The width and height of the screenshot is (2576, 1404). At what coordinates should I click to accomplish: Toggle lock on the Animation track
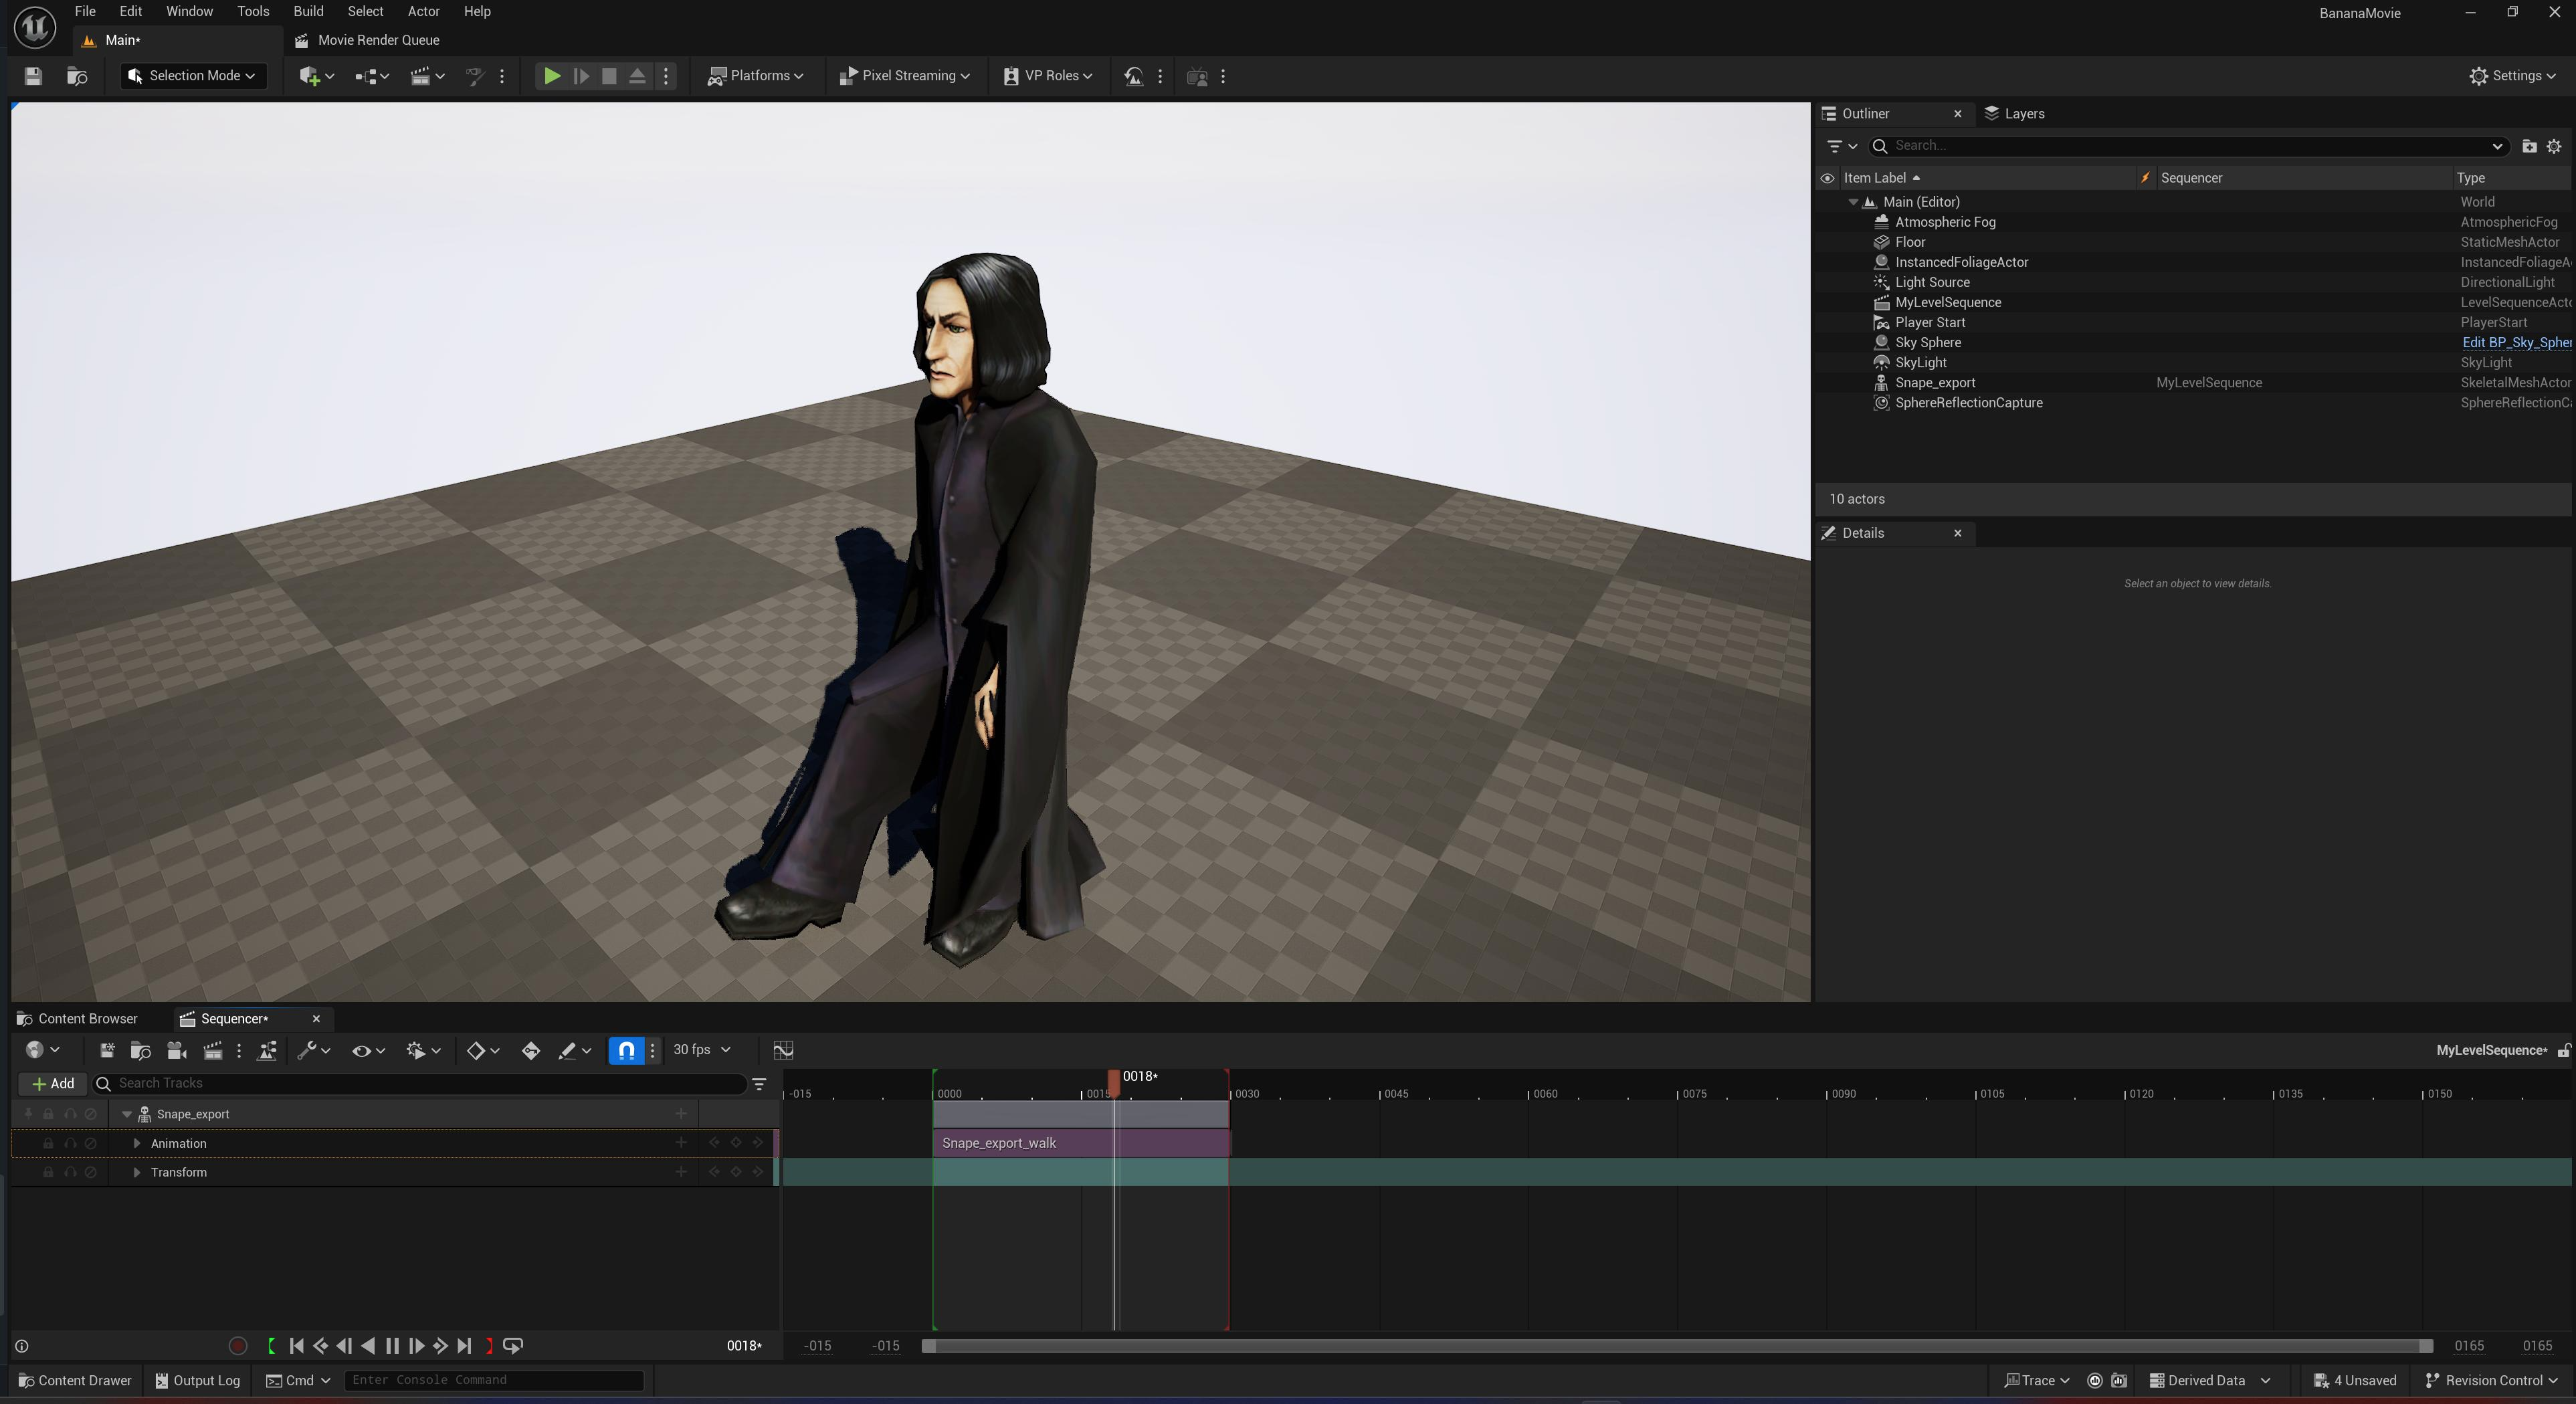coord(48,1143)
